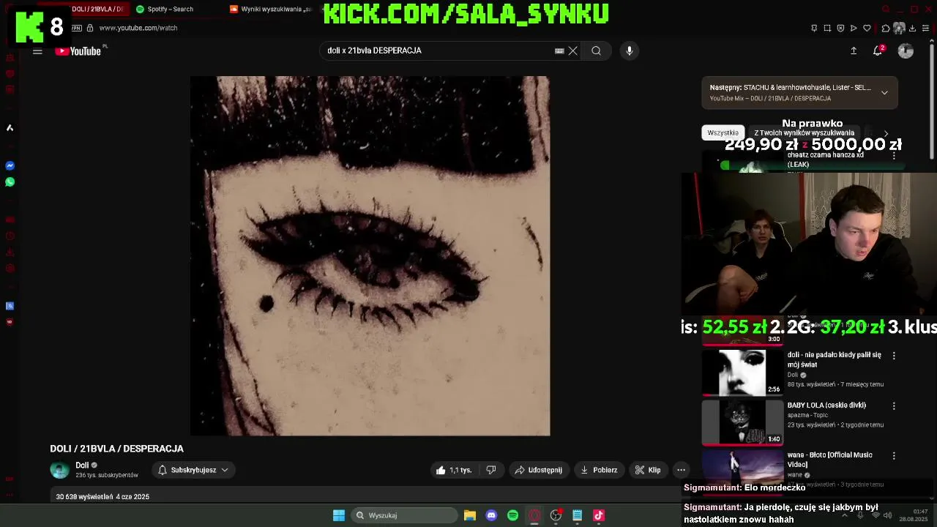Open the 'doli - nie padało' video thumbnail

pos(742,373)
